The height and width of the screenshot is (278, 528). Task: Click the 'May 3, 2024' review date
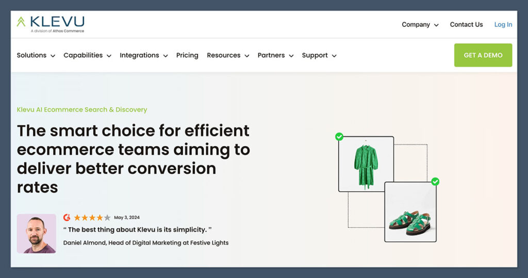[127, 218]
